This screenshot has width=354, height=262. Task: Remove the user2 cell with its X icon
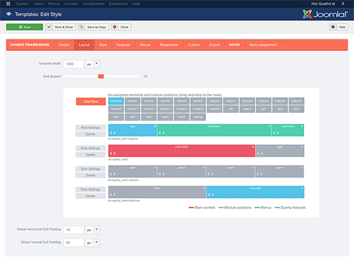click(204, 168)
